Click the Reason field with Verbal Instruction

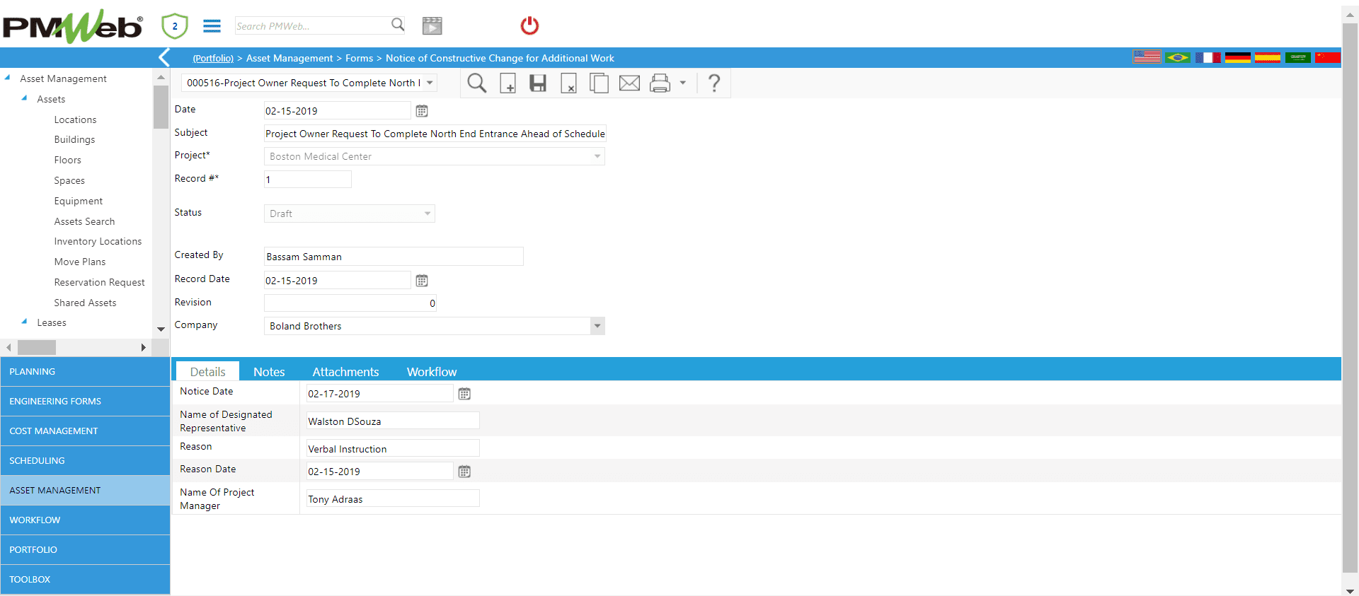pos(393,448)
